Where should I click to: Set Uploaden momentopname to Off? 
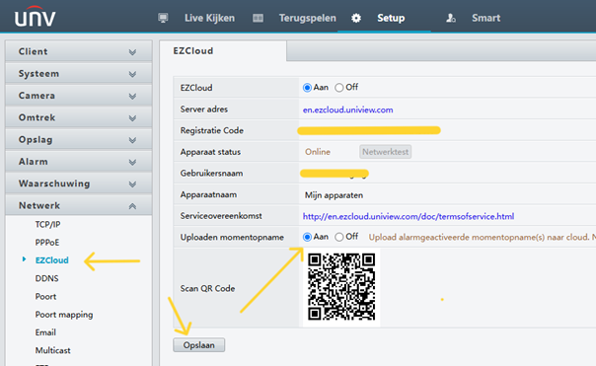(x=339, y=237)
